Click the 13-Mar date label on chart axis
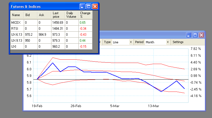Viewport: 212px width, 118px height. tap(153, 106)
